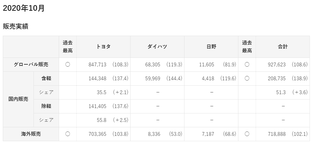Click Toyota's 144,348 domestic sales figure

click(x=98, y=79)
